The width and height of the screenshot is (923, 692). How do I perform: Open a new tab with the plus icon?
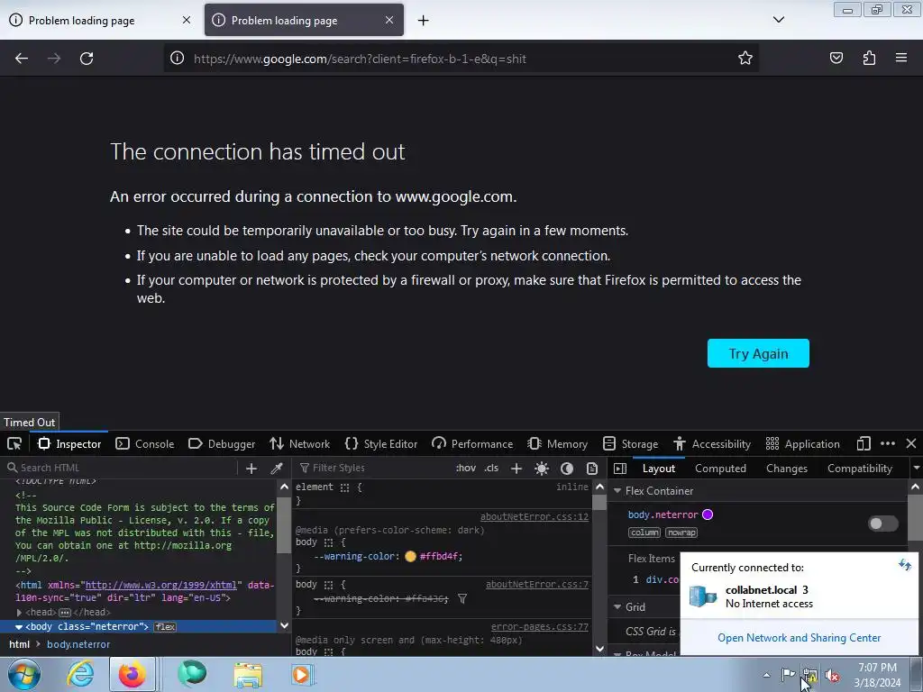coord(424,21)
